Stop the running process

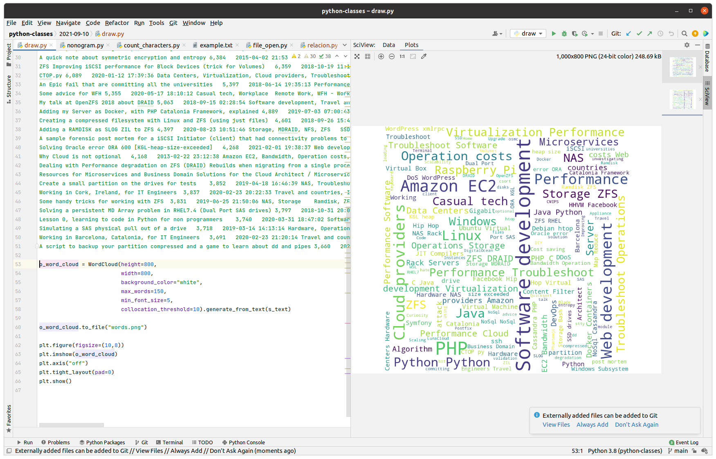[x=601, y=34]
